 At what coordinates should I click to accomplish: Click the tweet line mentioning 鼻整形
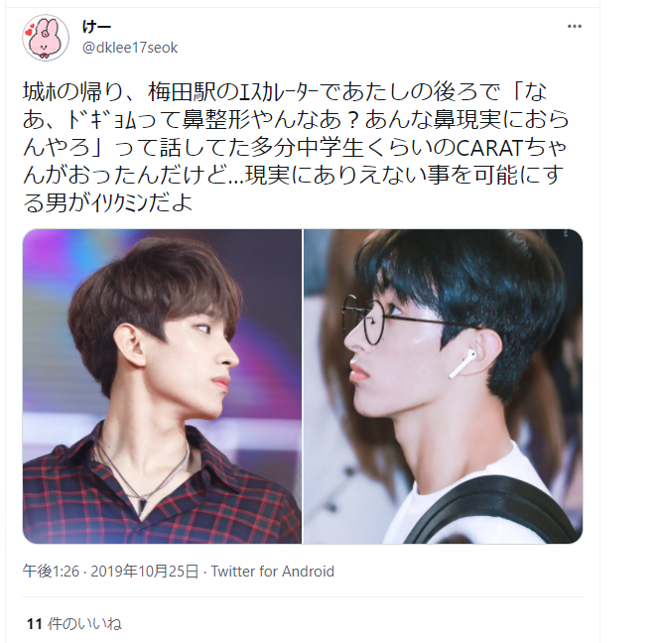[297, 120]
